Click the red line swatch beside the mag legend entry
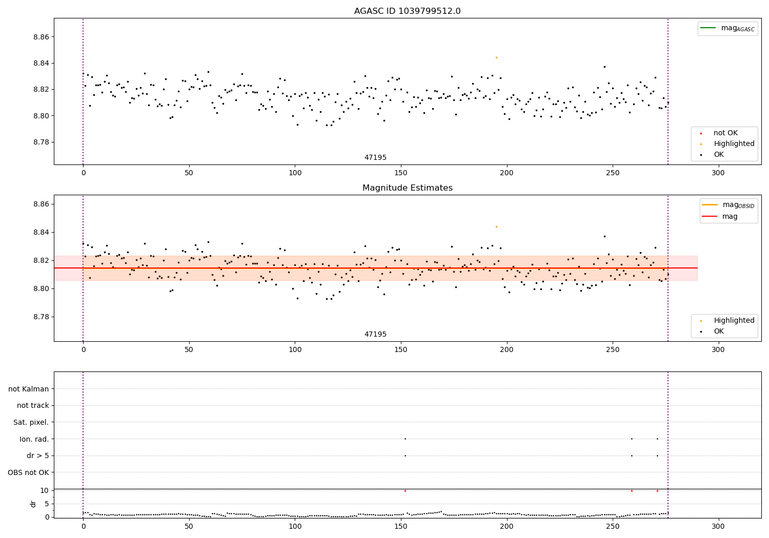769x538 pixels. tap(710, 216)
